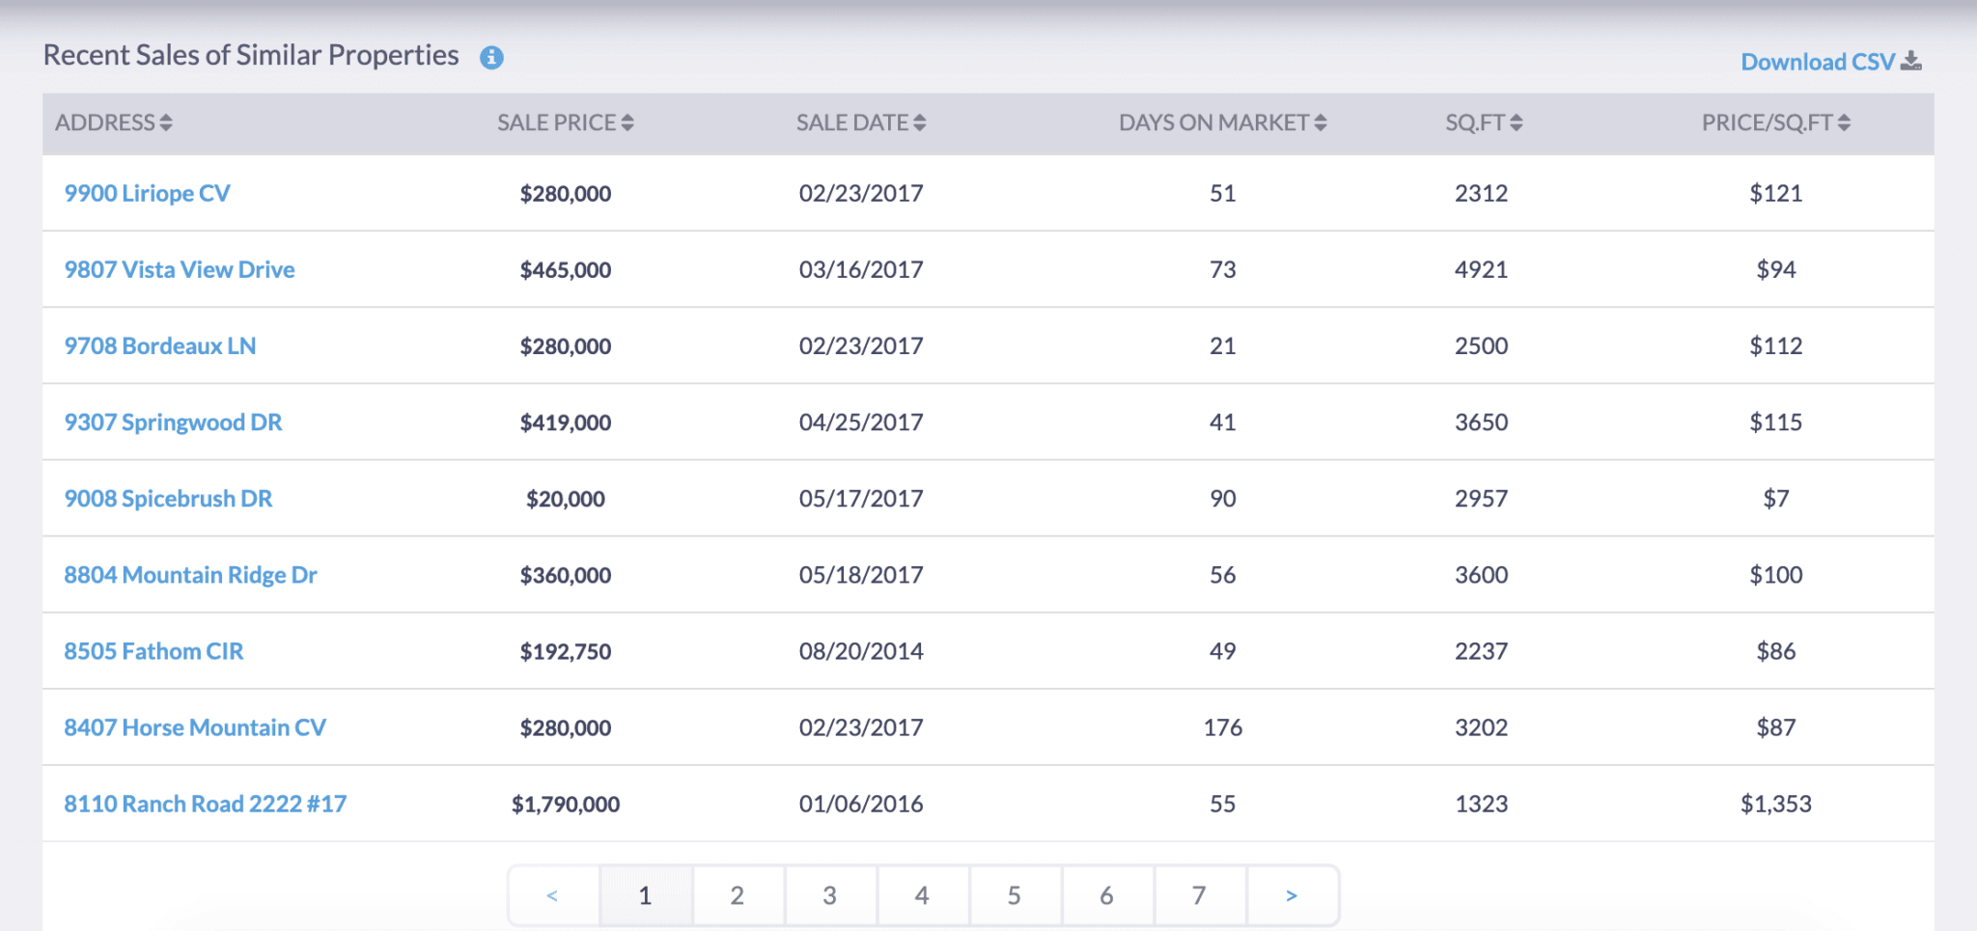Click the previous page arrow

click(552, 894)
